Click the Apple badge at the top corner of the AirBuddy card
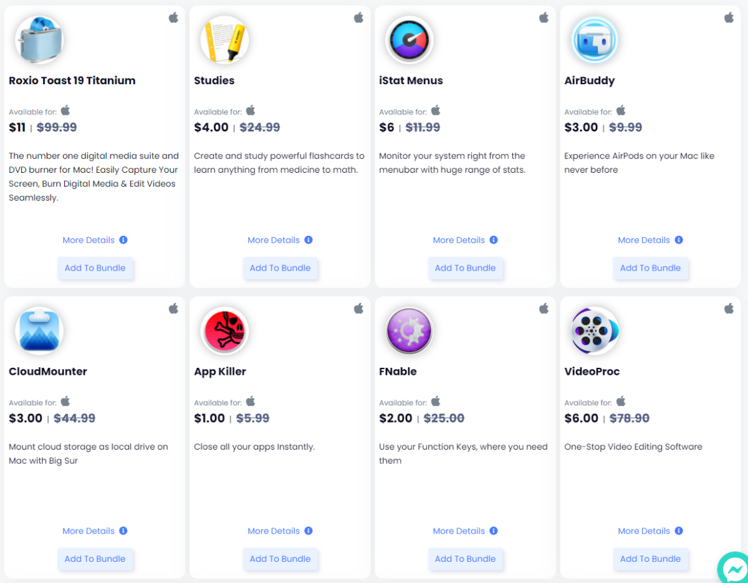The image size is (748, 583). tap(729, 17)
